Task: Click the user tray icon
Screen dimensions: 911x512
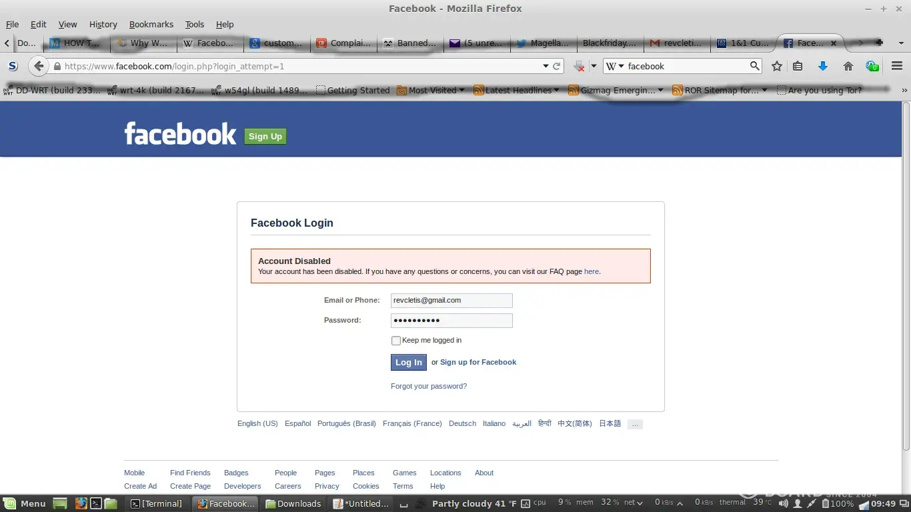Action: 797,503
